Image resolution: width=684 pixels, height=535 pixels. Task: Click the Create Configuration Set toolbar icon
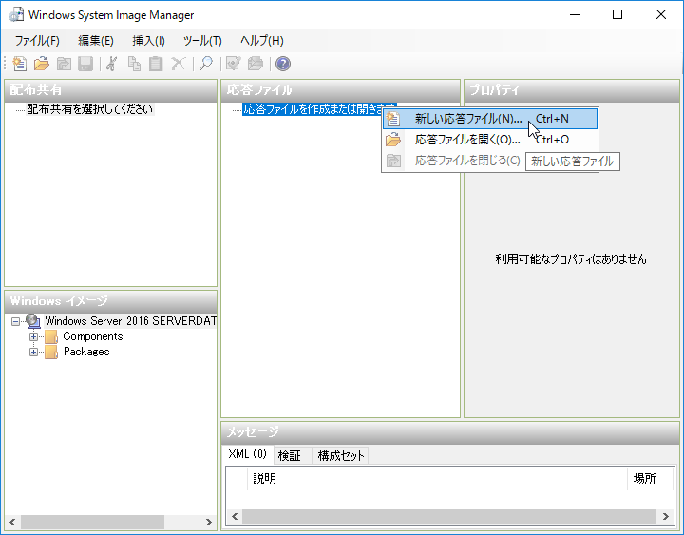click(x=256, y=64)
